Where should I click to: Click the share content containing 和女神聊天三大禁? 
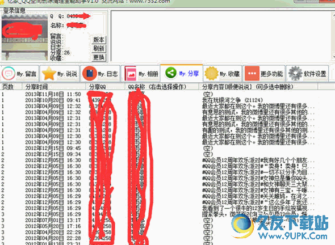(258, 184)
